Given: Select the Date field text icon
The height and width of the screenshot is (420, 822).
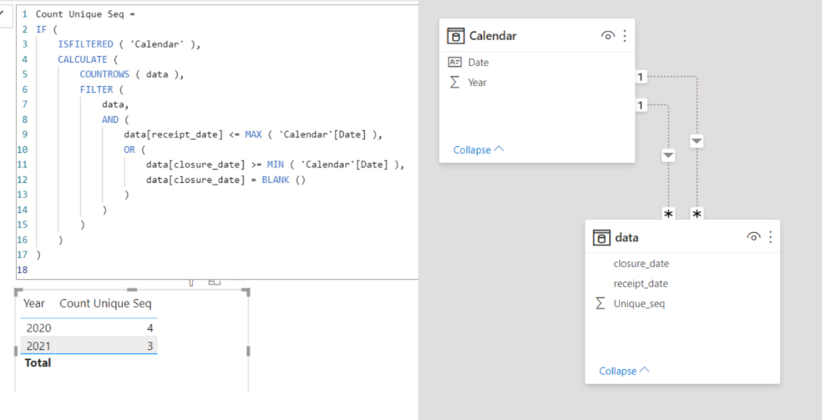Looking at the screenshot, I should click(454, 62).
